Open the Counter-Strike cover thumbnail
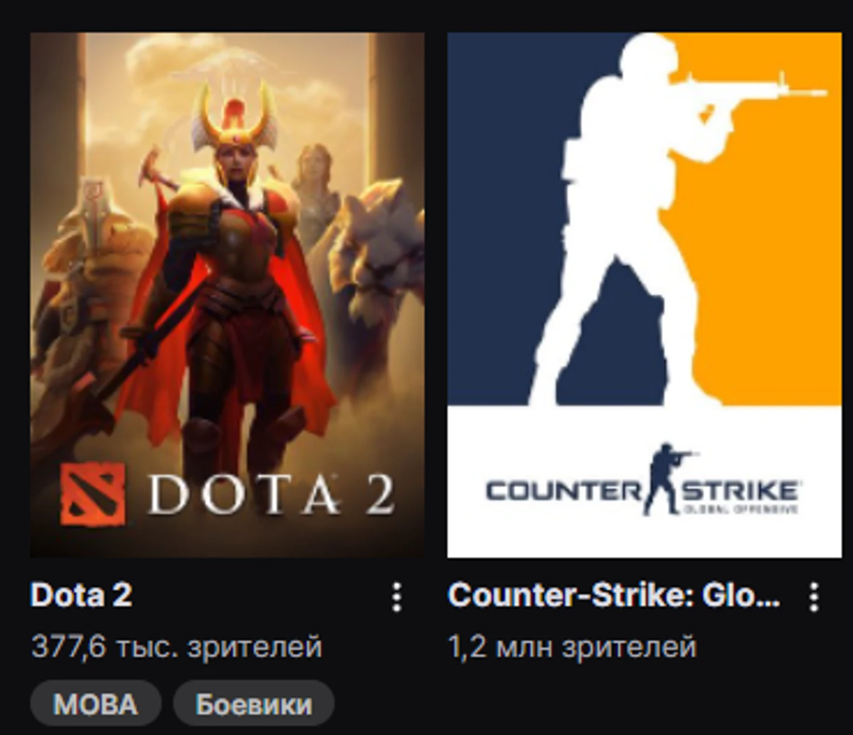The width and height of the screenshot is (853, 735). click(x=644, y=295)
